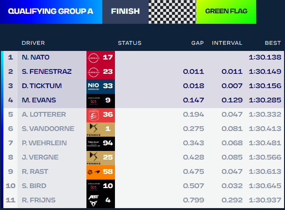285x210 pixels.
Task: Open driver S. Fenestraz's row
Action: (x=47, y=72)
